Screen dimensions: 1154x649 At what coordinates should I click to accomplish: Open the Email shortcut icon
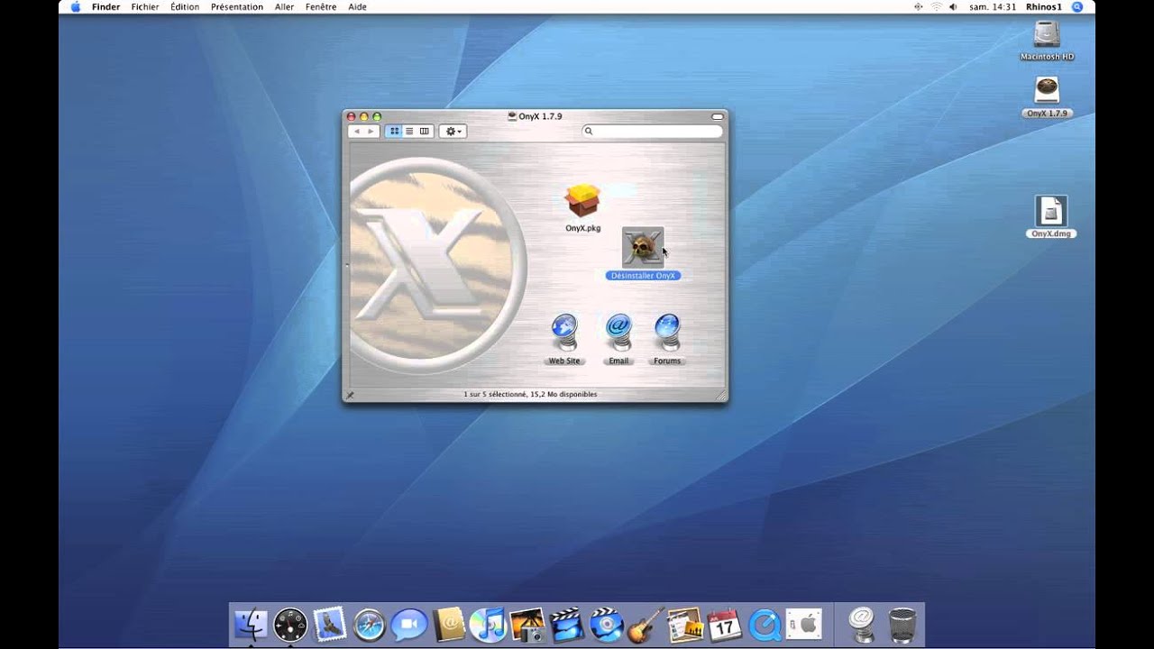(x=618, y=333)
